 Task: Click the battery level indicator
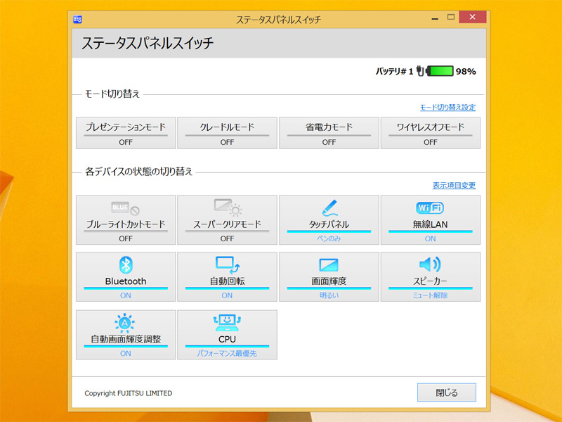(x=440, y=71)
